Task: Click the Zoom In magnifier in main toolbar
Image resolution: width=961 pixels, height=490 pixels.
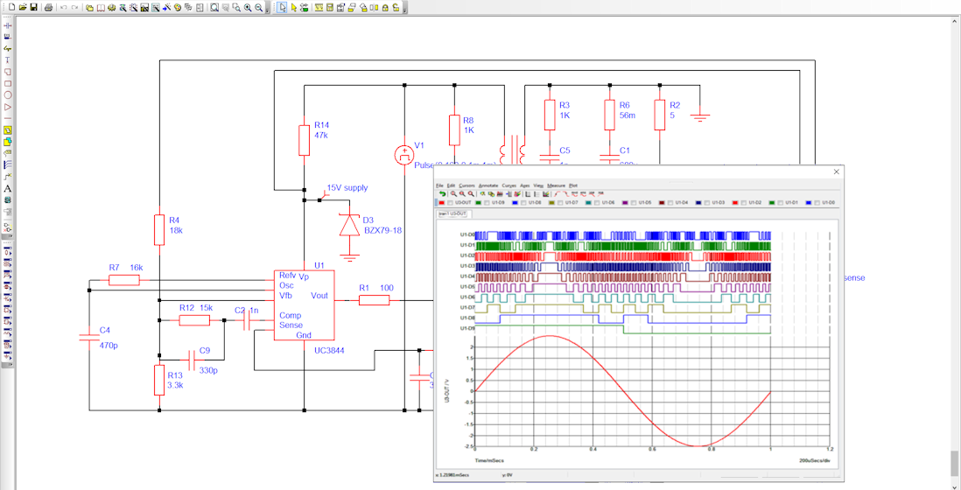Action: (248, 7)
